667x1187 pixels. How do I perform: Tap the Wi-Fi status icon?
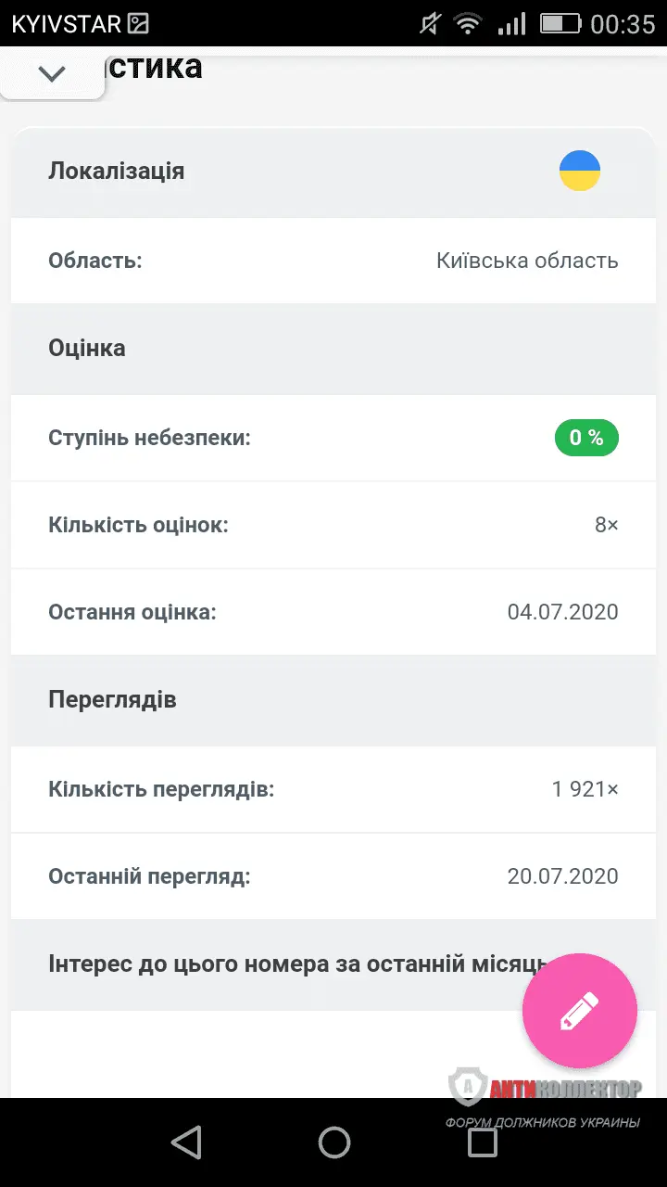tap(469, 24)
